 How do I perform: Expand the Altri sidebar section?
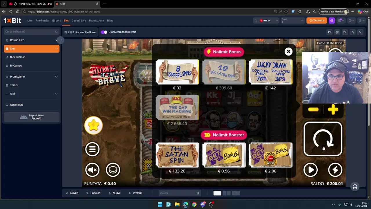tap(32, 94)
